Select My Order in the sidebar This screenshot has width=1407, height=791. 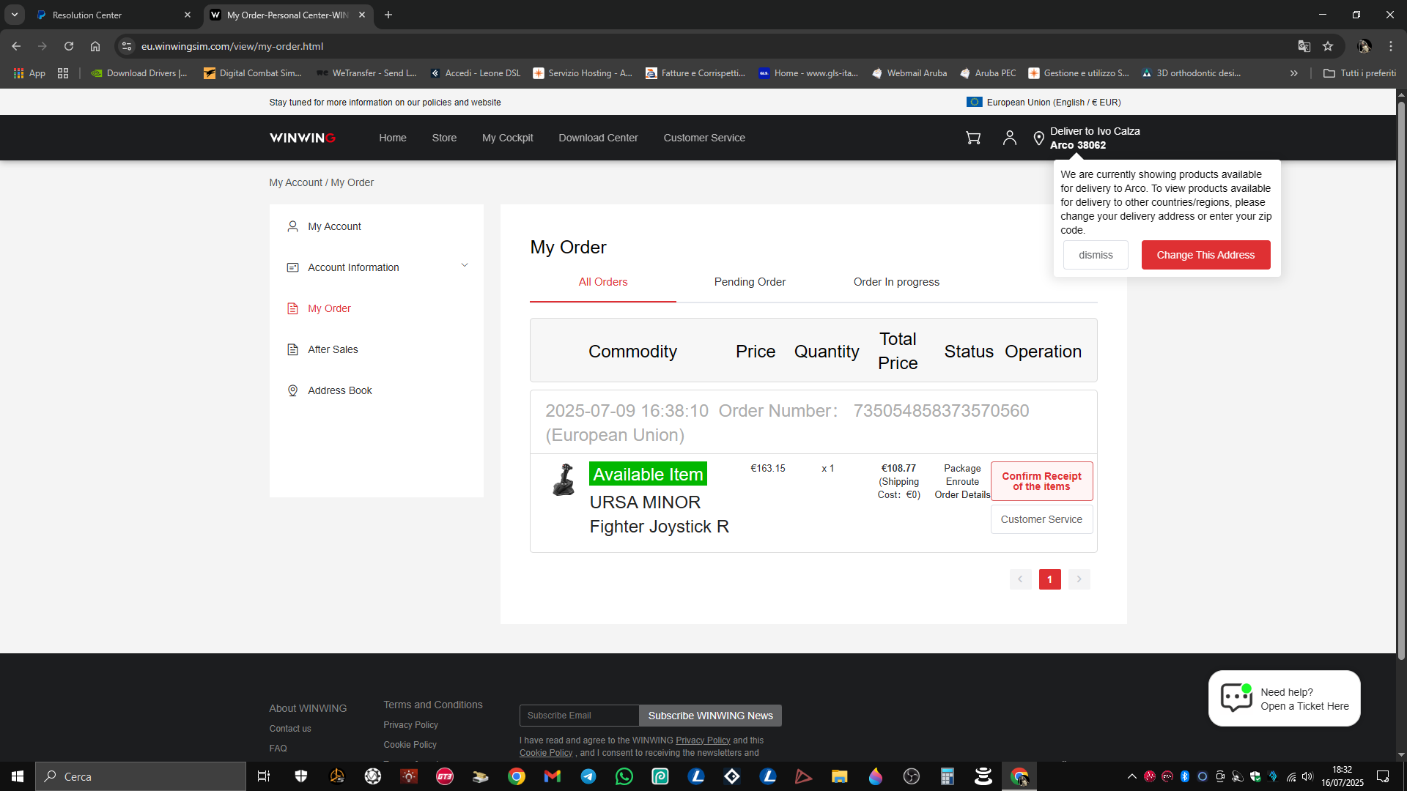(x=329, y=308)
